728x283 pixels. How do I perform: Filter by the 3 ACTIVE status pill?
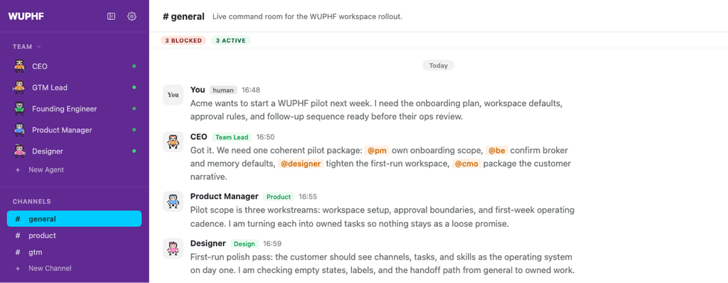[230, 41]
